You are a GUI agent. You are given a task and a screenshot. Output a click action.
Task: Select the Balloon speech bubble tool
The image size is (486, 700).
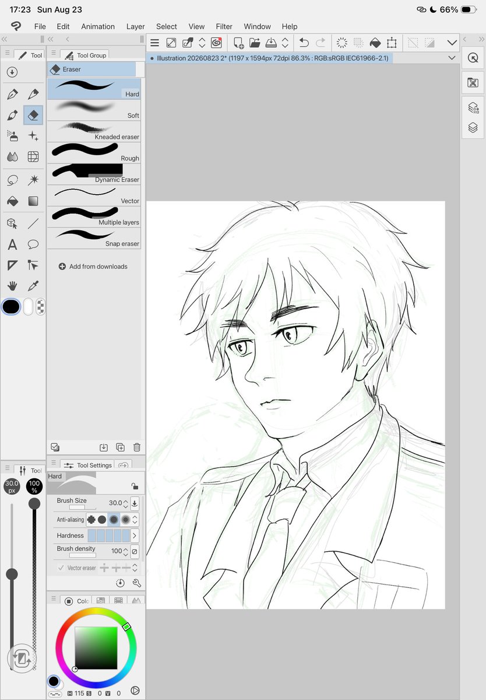[33, 244]
